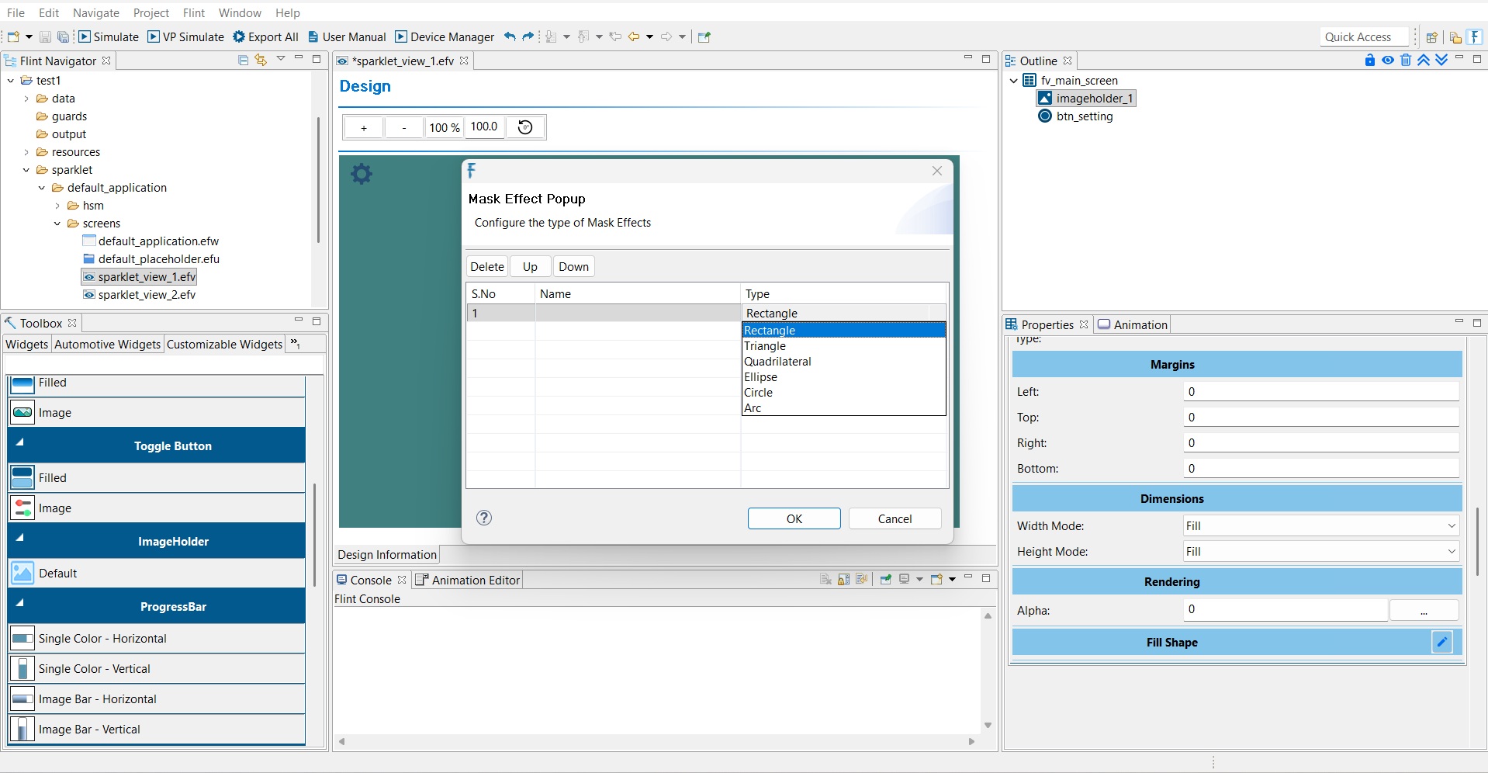Open the Animation Editor tab

(468, 580)
